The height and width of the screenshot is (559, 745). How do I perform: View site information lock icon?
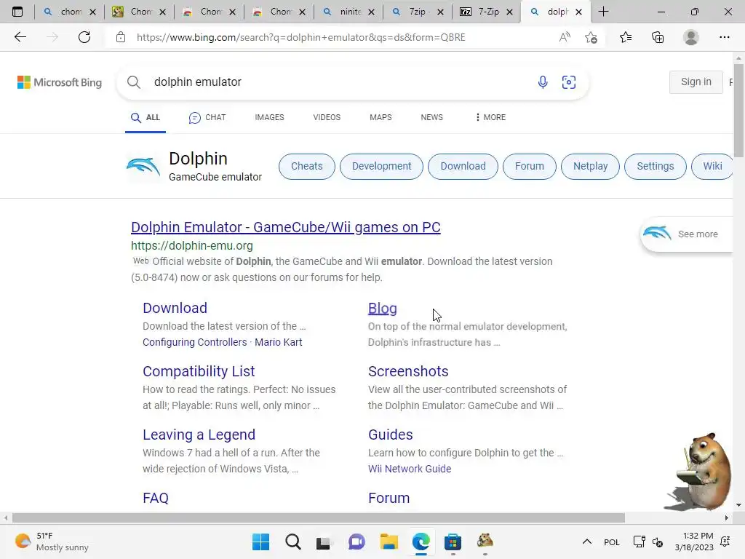[121, 37]
